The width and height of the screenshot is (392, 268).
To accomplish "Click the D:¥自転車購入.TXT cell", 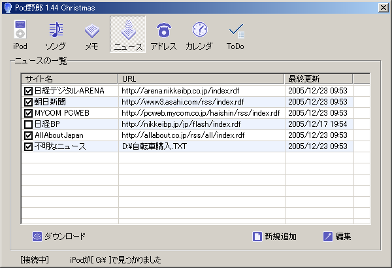I will pyautogui.click(x=202, y=146).
